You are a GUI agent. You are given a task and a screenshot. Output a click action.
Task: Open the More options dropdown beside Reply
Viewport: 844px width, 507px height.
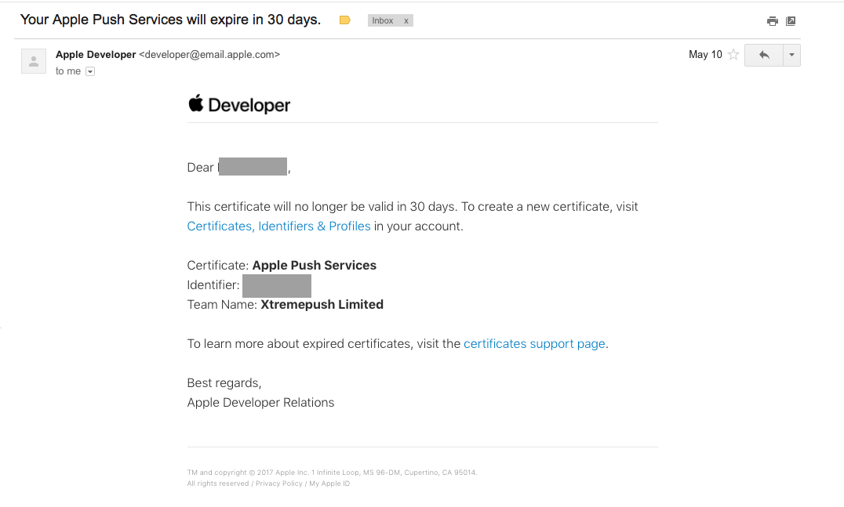click(791, 55)
